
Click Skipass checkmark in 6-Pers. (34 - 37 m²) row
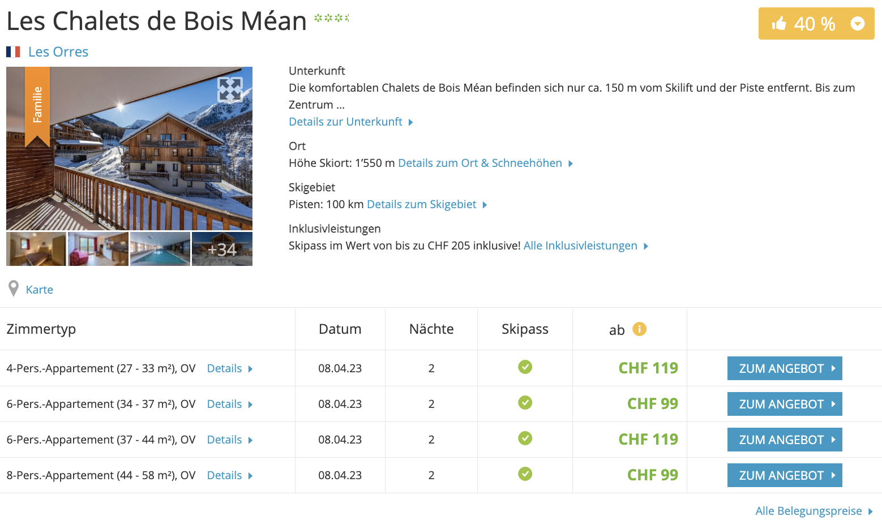525,403
